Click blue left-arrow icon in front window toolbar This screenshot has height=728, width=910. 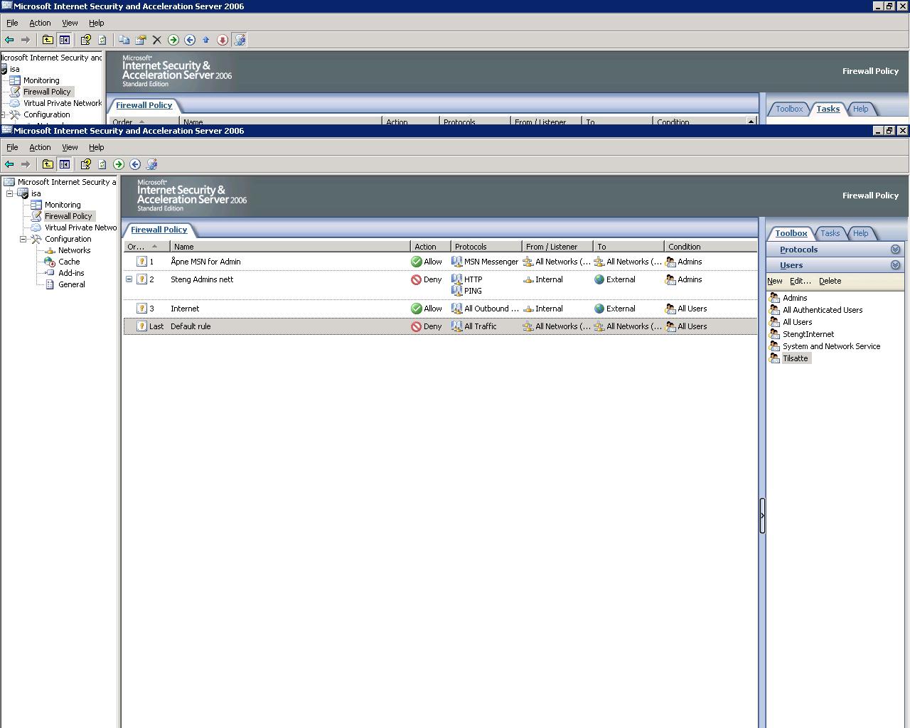135,164
